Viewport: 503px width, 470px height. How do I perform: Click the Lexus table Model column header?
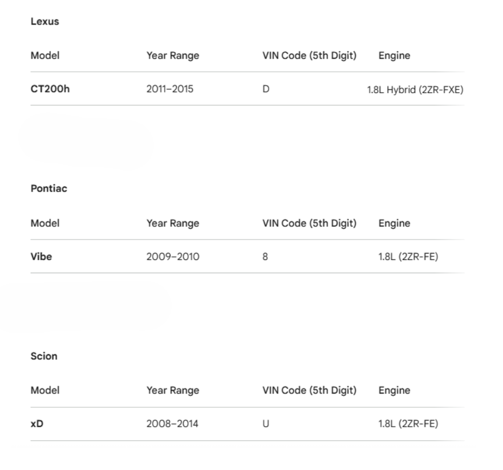pos(45,55)
